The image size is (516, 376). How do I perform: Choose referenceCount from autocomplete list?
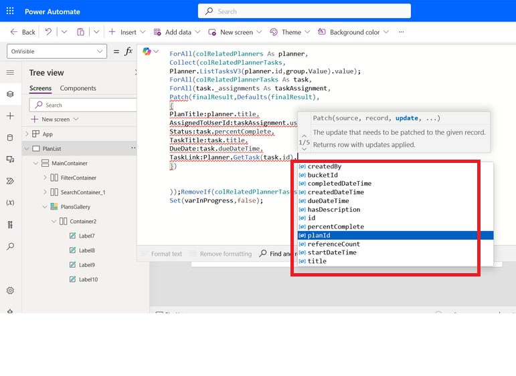pos(396,244)
